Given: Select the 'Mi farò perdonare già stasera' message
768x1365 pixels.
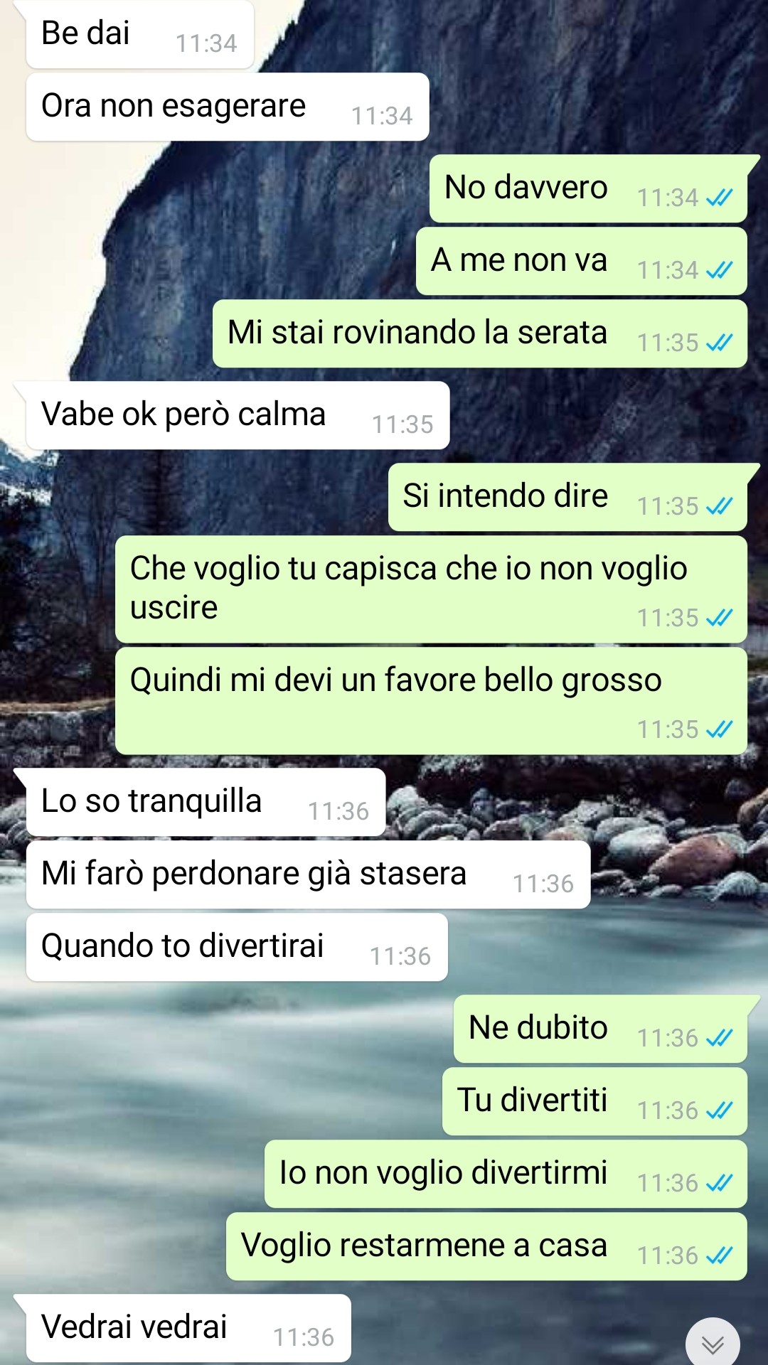Looking at the screenshot, I should [309, 874].
